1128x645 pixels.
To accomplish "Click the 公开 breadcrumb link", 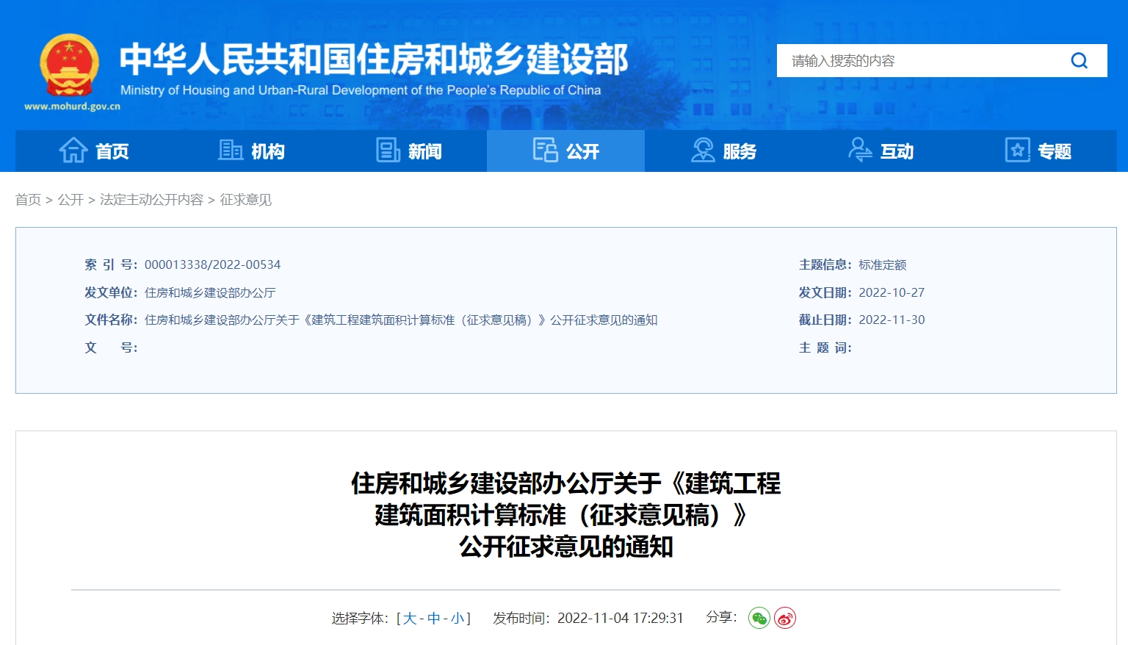I will click(x=70, y=200).
